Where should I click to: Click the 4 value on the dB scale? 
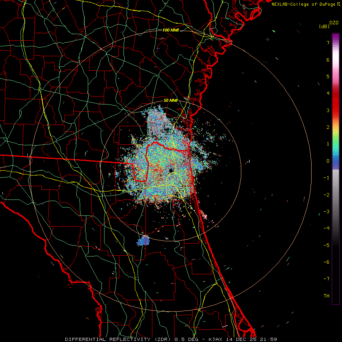pos(328,93)
